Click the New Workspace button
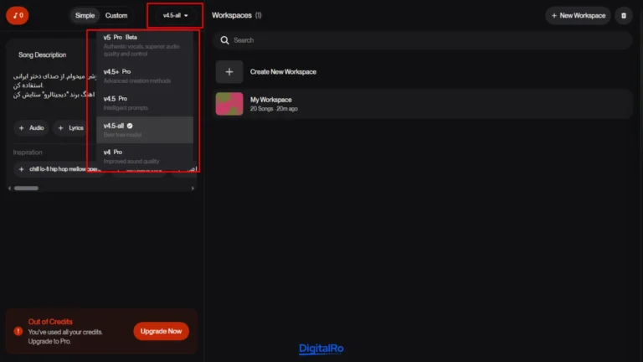643x362 pixels. tap(578, 15)
